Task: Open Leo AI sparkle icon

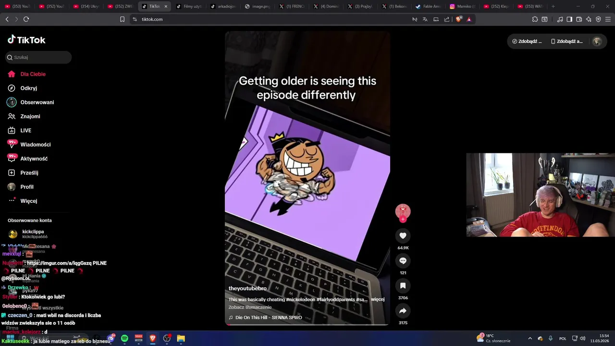Action: pos(589,19)
